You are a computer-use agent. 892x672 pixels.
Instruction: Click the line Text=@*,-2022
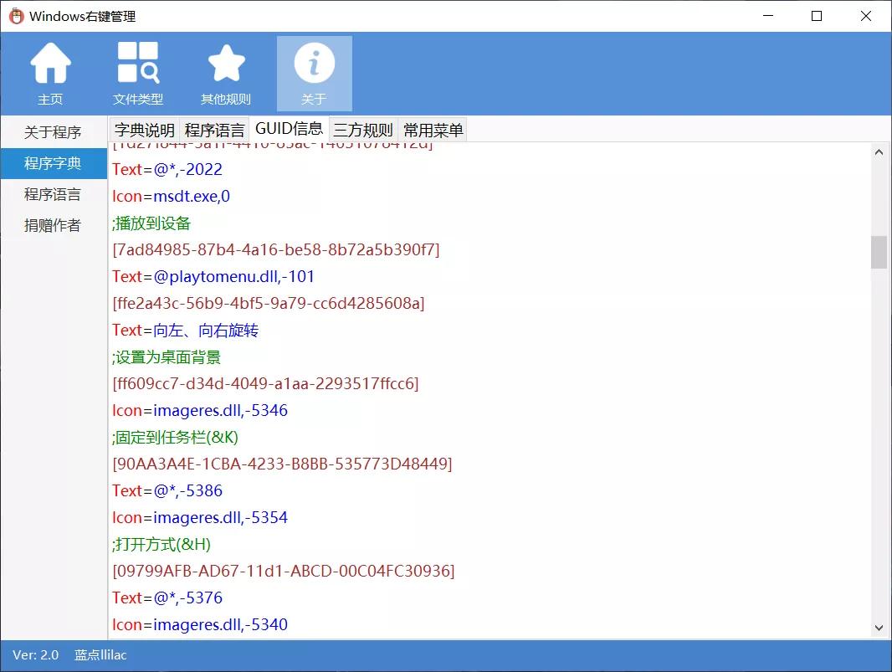(x=167, y=170)
